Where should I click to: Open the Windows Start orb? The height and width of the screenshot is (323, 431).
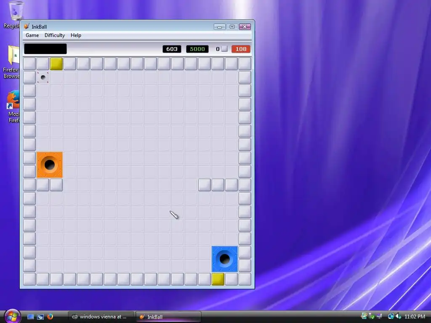coord(12,316)
